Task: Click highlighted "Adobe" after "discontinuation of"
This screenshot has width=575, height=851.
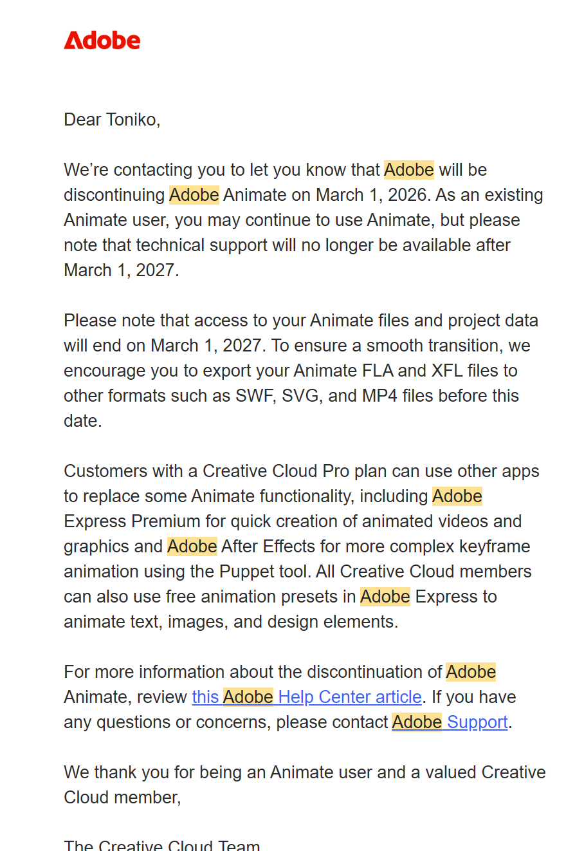Action: point(471,672)
